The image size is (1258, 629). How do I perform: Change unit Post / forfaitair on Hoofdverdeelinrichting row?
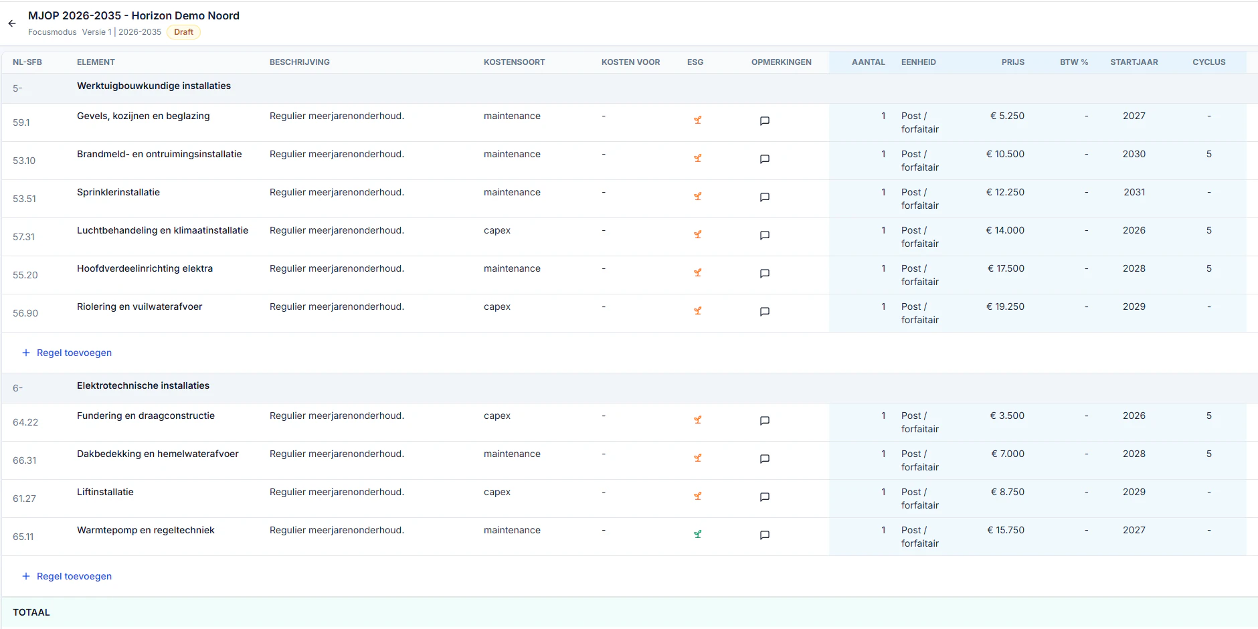pos(920,275)
